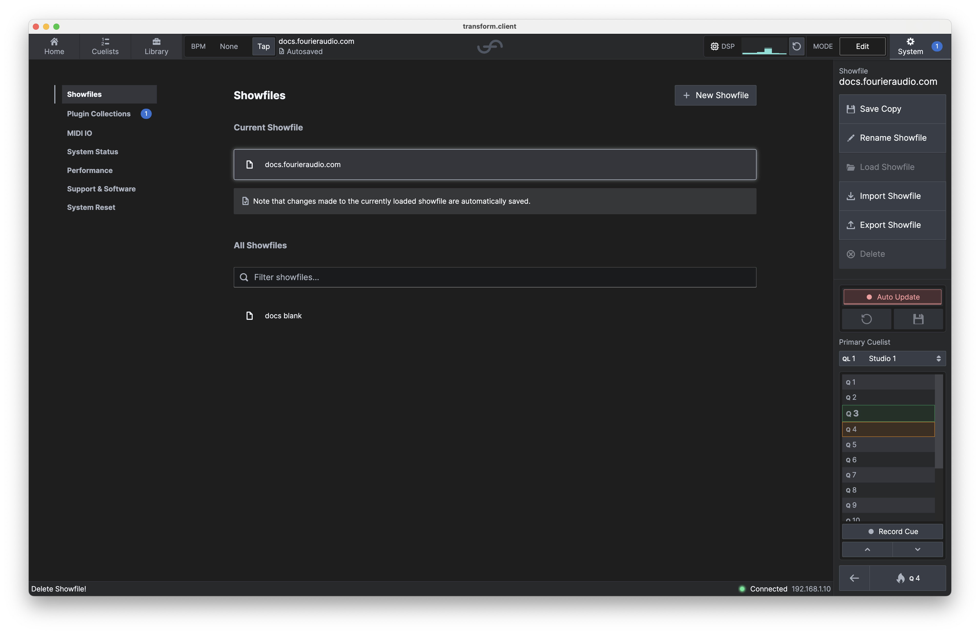This screenshot has height=634, width=980.
Task: Click the Record Cue button
Action: [x=892, y=531]
